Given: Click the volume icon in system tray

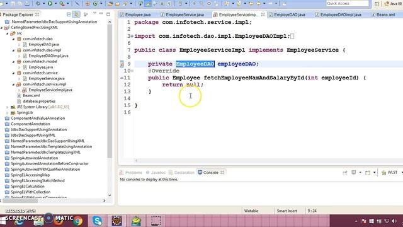Looking at the screenshot, I should [394, 221].
